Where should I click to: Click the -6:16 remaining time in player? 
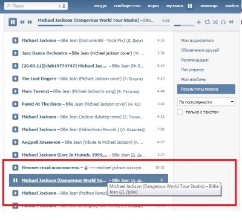point(165,21)
